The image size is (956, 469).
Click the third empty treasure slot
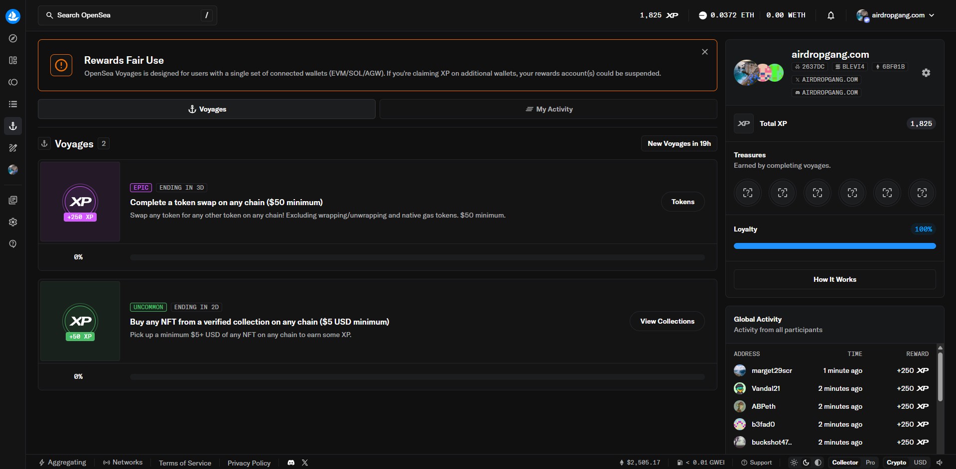(818, 193)
